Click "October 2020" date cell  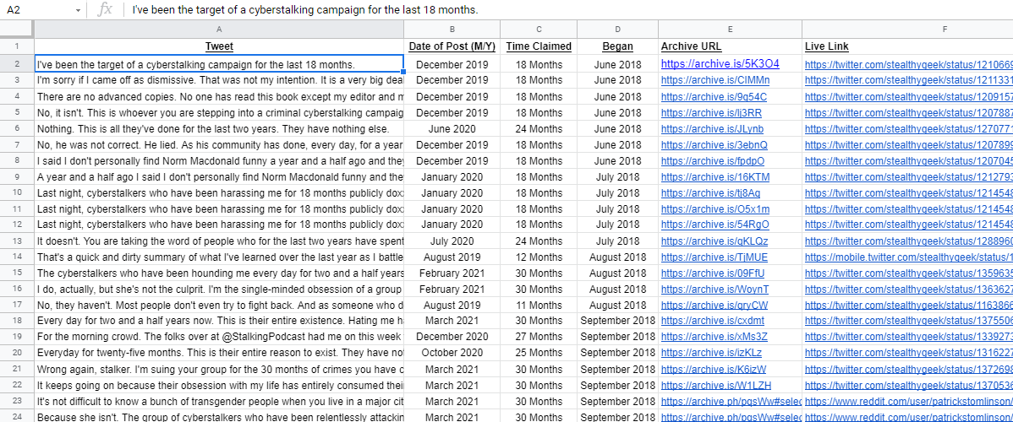tap(452, 353)
